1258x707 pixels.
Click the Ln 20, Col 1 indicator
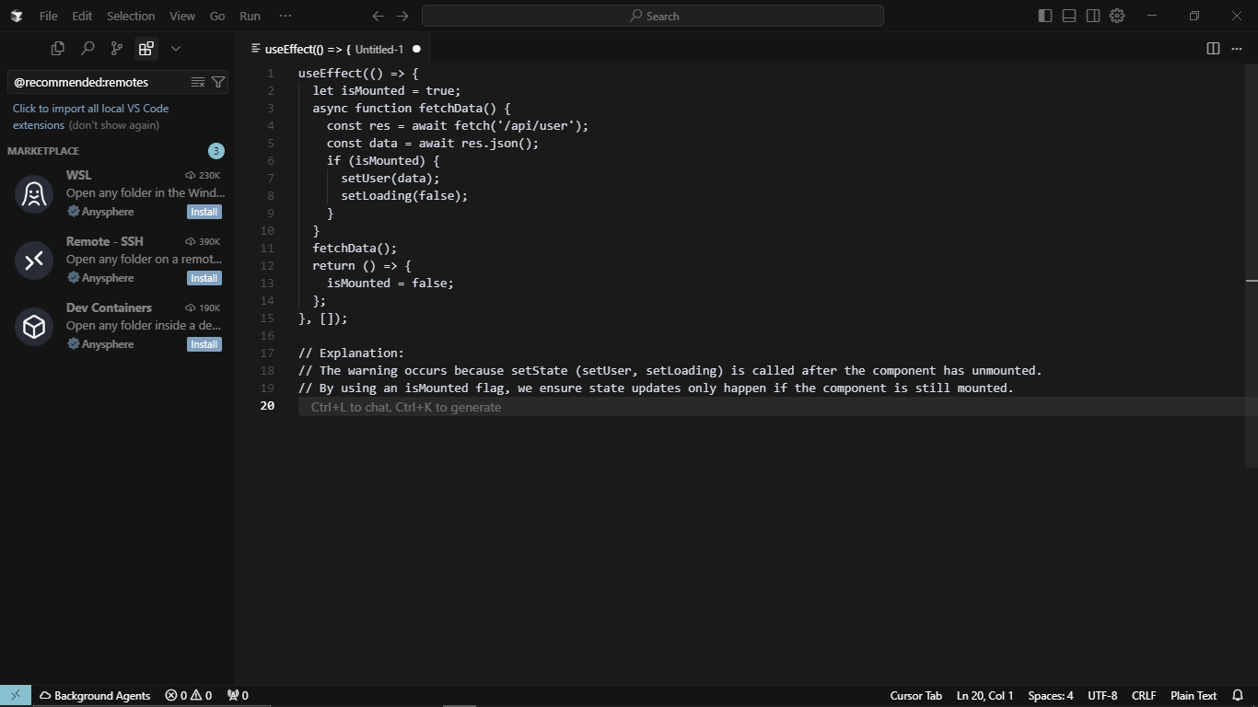984,696
